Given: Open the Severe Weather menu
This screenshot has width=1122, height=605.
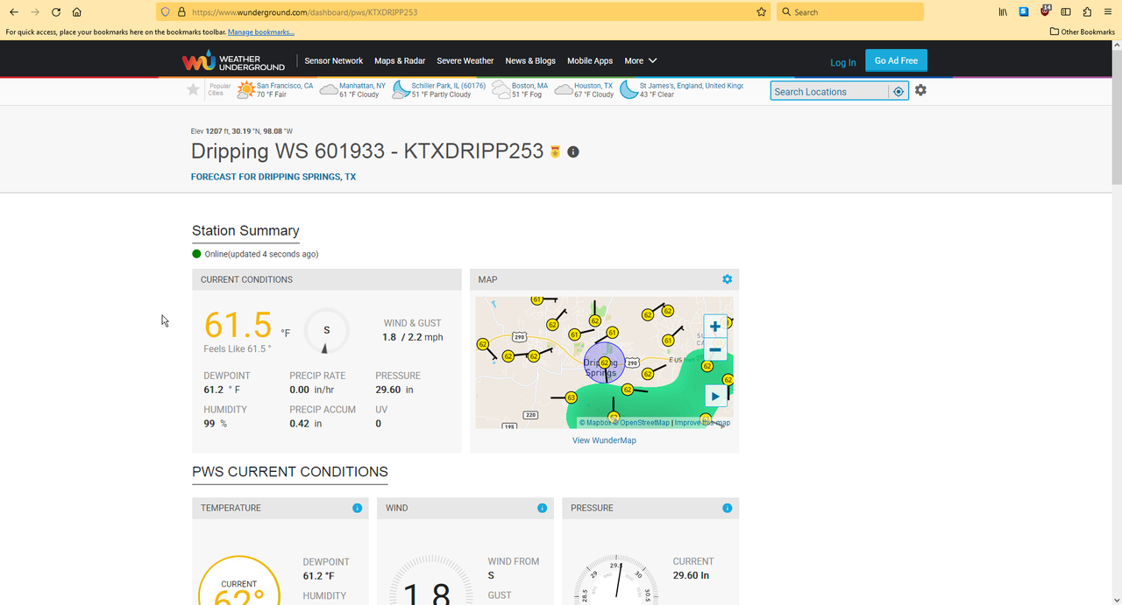Looking at the screenshot, I should tap(465, 60).
